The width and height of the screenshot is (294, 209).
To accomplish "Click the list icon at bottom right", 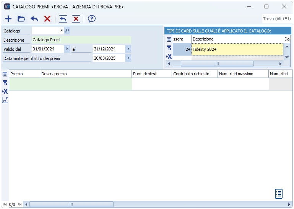I will pos(279,194).
